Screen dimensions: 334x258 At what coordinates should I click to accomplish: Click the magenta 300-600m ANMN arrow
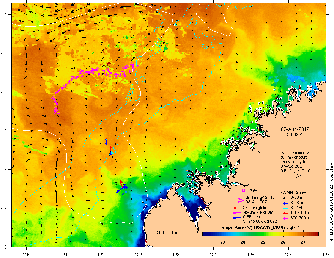click(285, 218)
